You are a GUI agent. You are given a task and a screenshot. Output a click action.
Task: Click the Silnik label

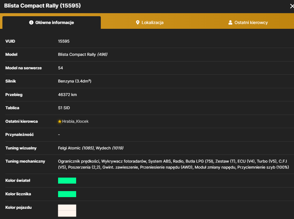11,81
